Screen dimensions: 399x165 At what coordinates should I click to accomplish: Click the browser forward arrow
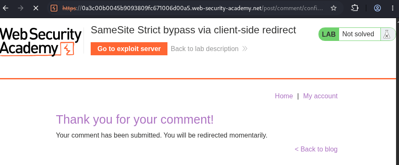21,8
